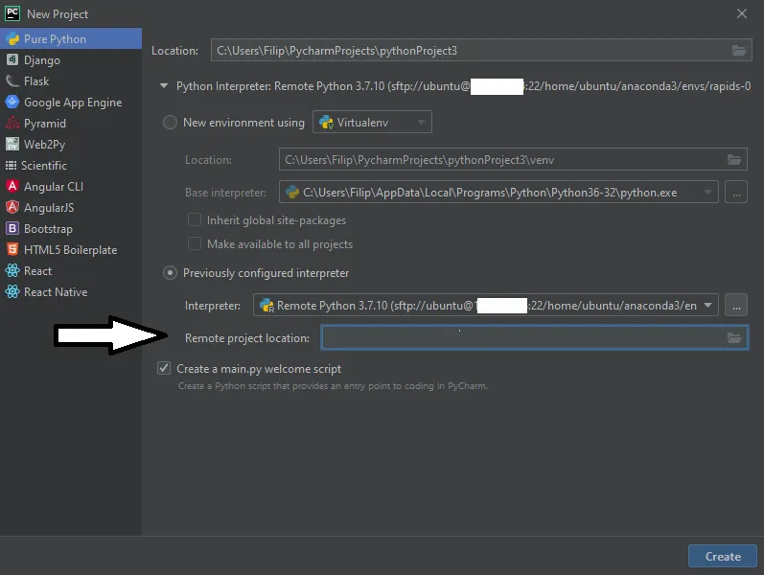Screen dimensions: 764x575
Task: Select AngularJS project type
Action: pos(71,207)
